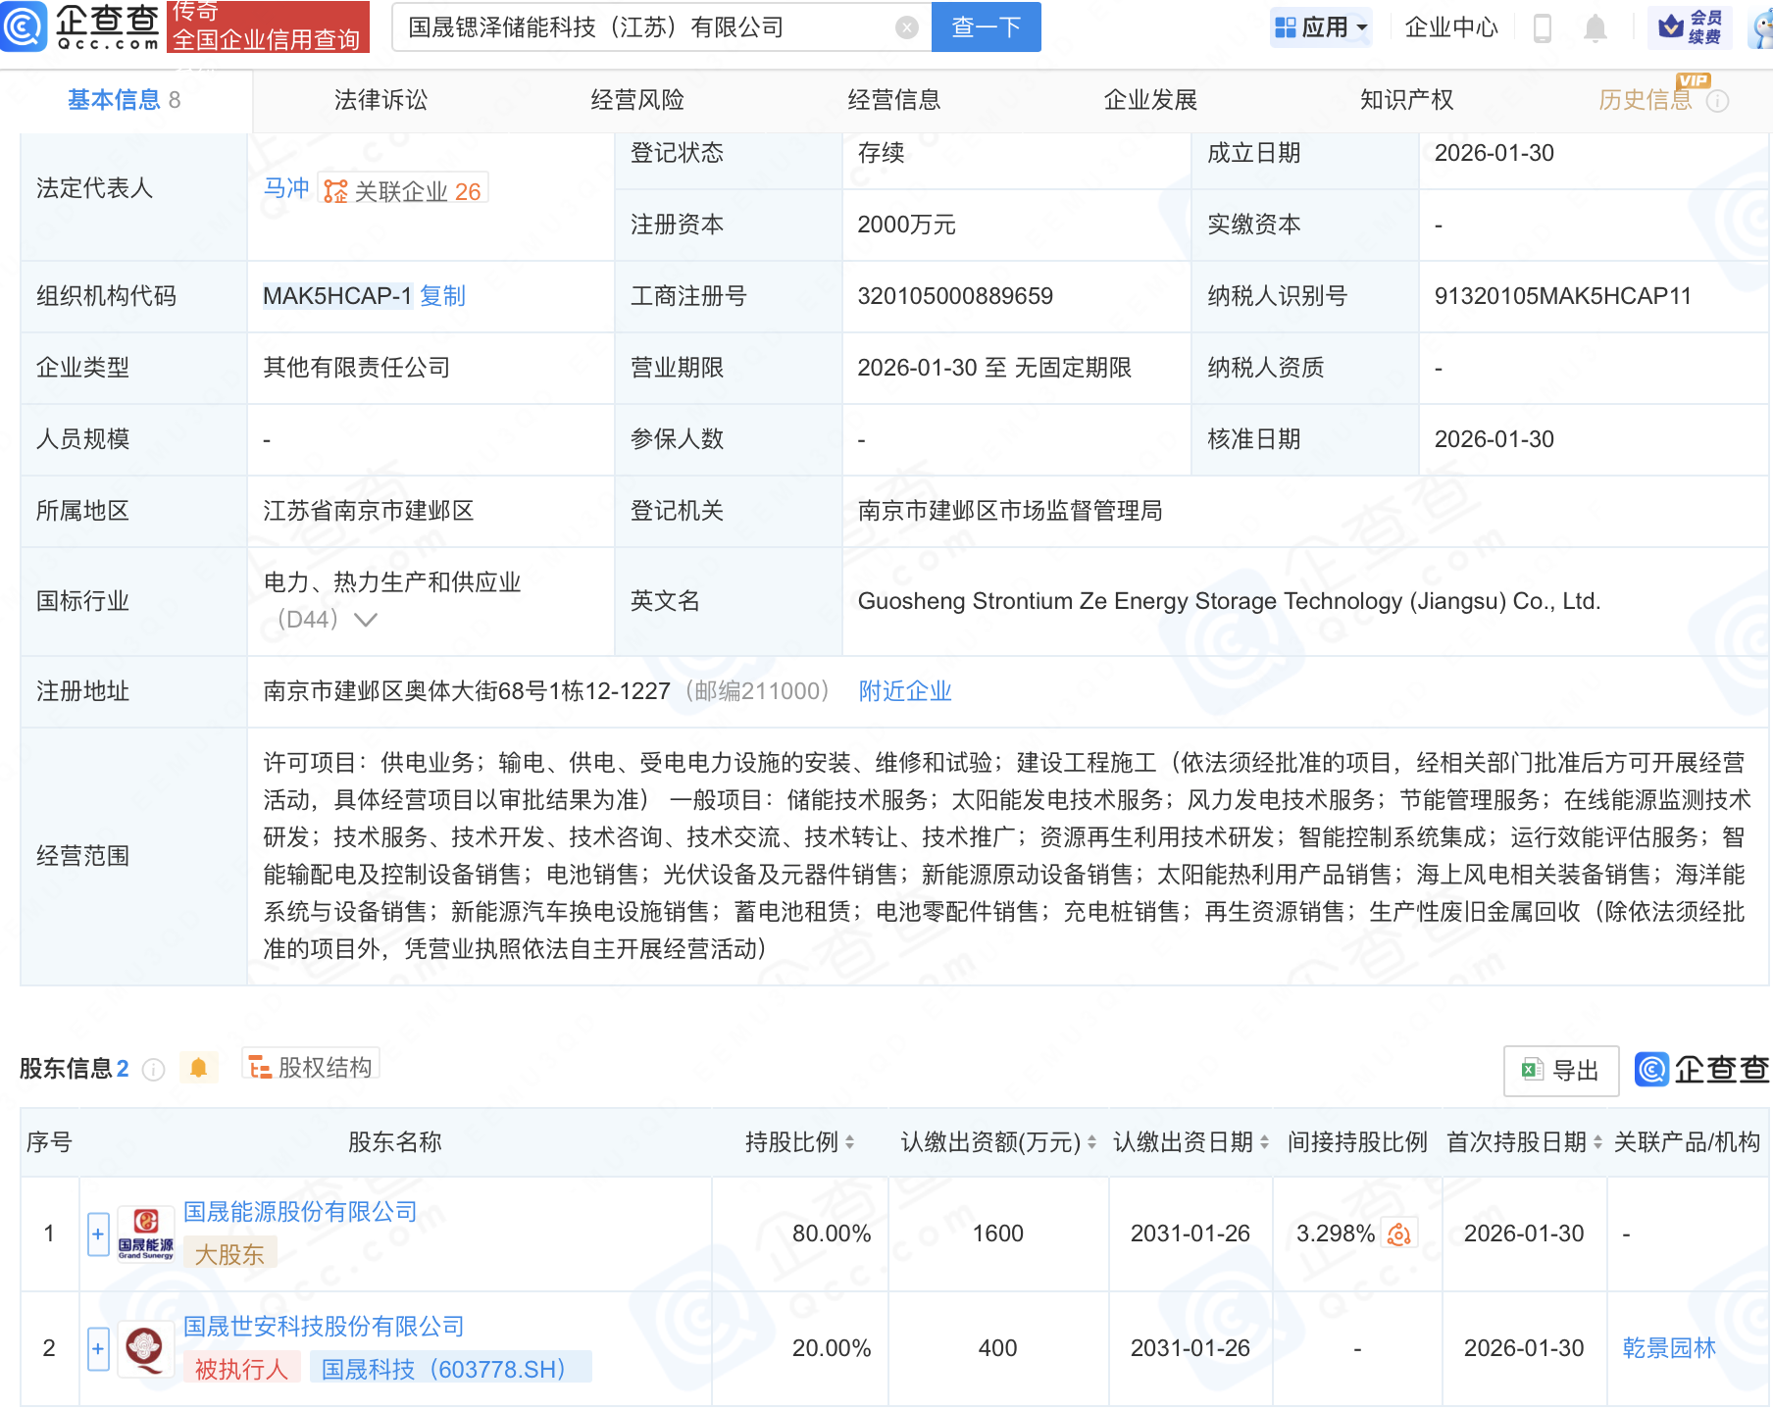Image resolution: width=1773 pixels, height=1410 pixels.
Task: Expand 国晟能源股份有限公司 row via plus button
Action: click(x=97, y=1234)
